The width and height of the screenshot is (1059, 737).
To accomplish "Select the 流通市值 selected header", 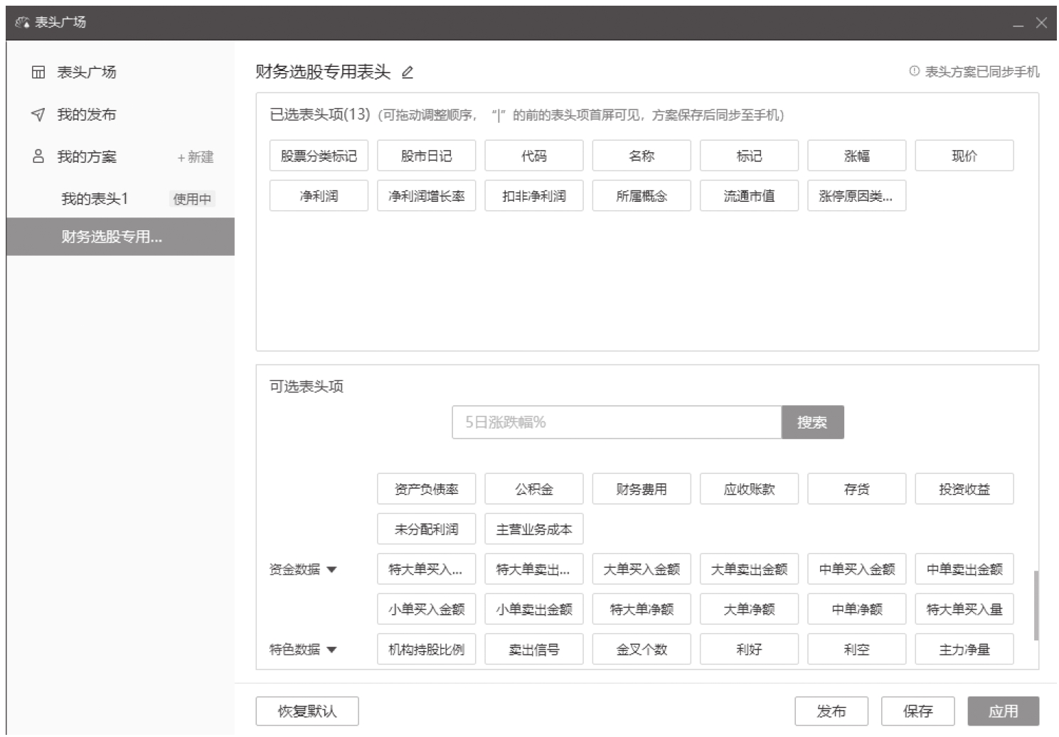I will (x=749, y=196).
